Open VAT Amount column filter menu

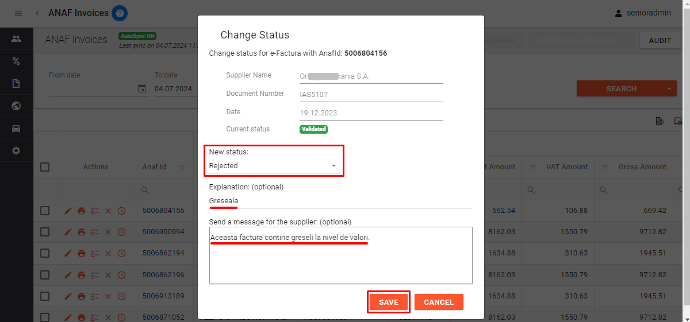[x=532, y=167]
